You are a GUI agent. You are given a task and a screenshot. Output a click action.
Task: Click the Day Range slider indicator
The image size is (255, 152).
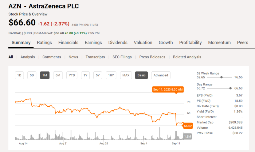tap(230, 88)
